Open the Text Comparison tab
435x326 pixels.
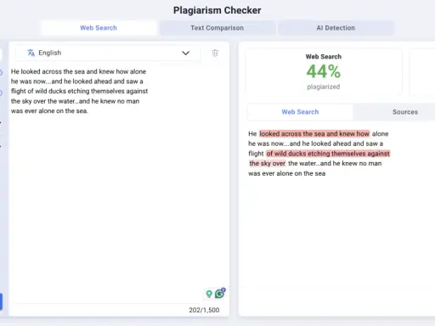(217, 28)
